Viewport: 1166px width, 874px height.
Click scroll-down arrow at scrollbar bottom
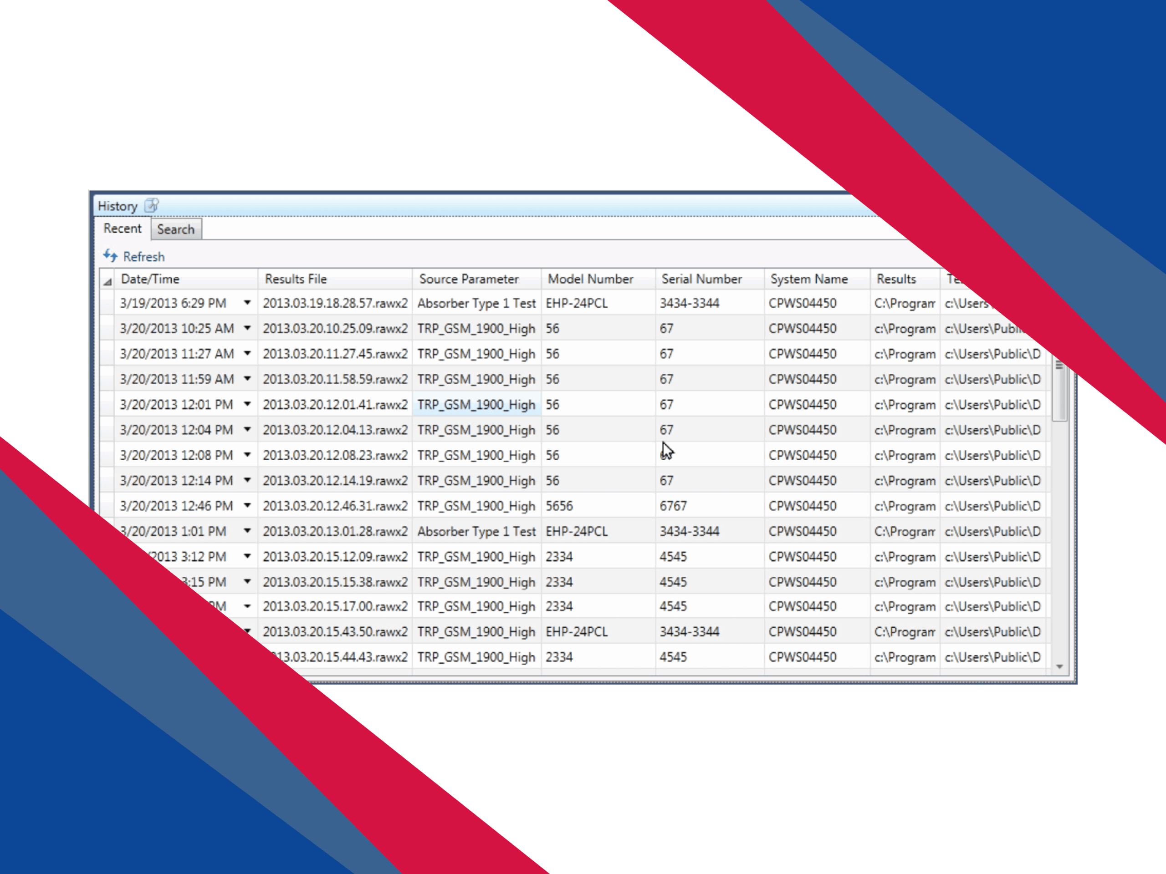(x=1059, y=667)
